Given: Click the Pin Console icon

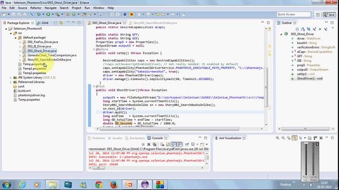Looking at the screenshot, I should [187, 144].
